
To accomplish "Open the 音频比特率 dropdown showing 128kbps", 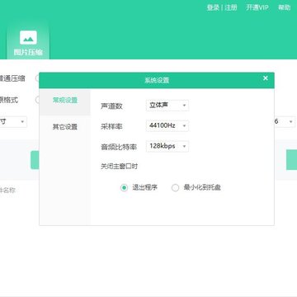I will pos(167,146).
